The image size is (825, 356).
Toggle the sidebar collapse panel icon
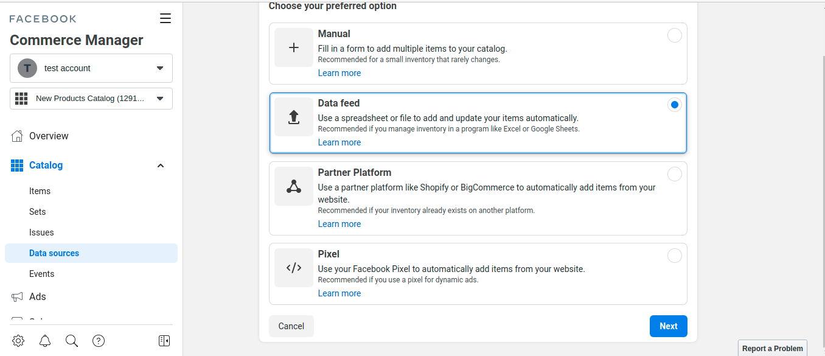point(164,341)
